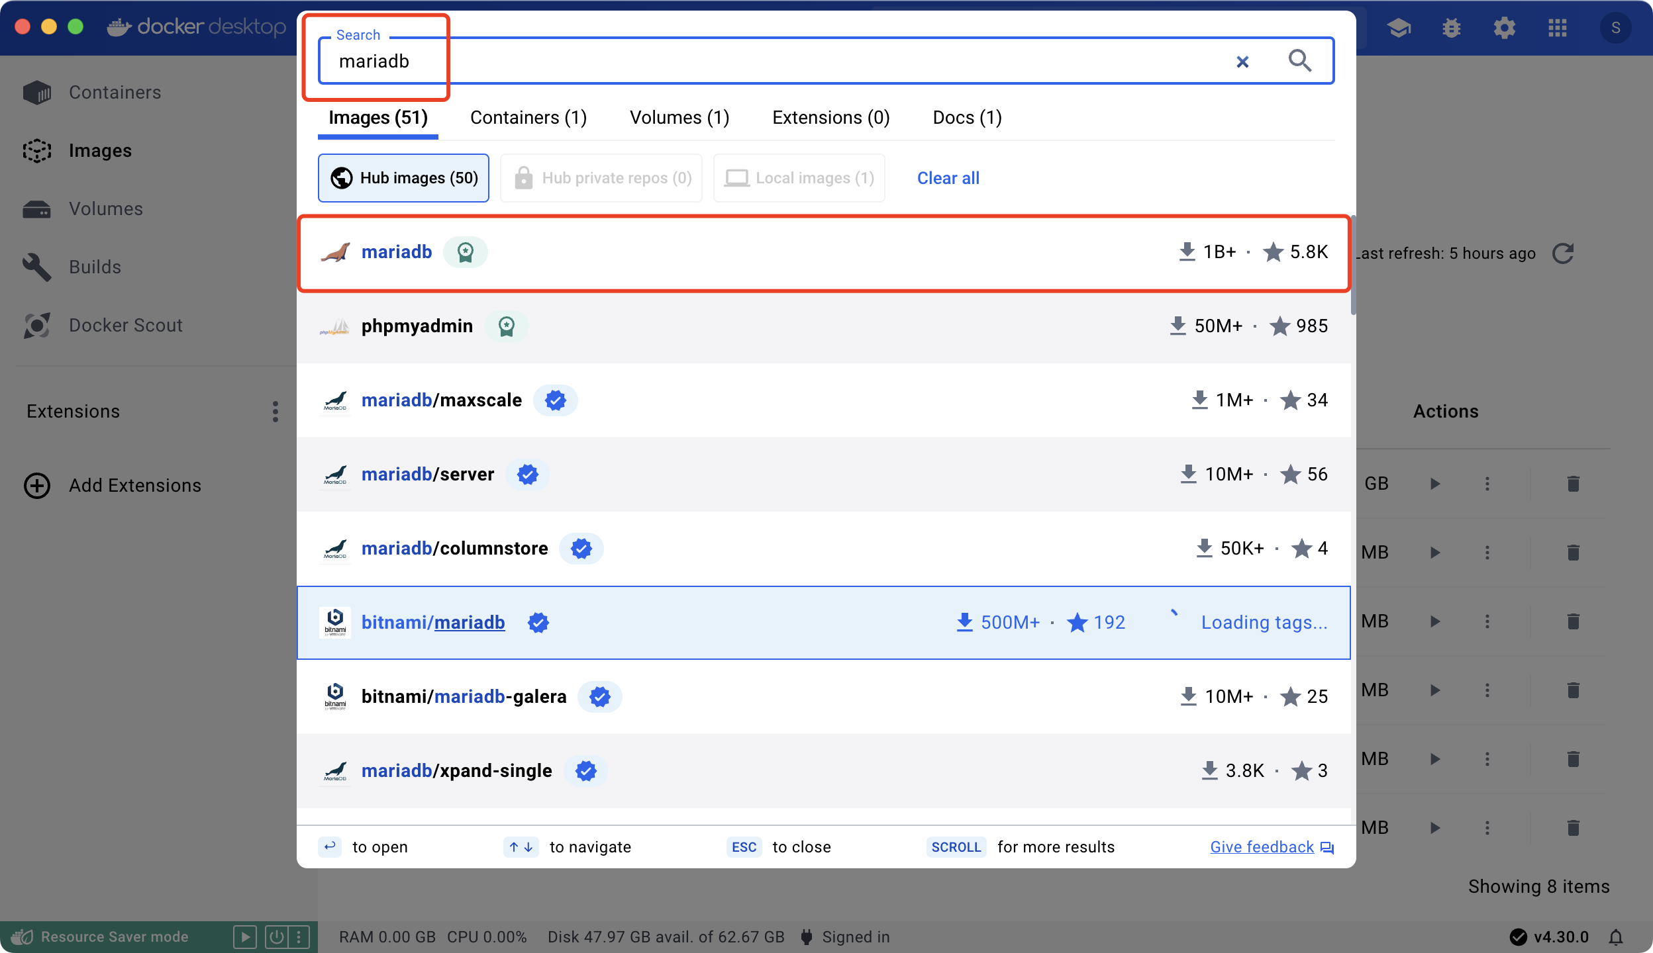The width and height of the screenshot is (1653, 953).
Task: Run the image in the GB row
Action: [1435, 484]
